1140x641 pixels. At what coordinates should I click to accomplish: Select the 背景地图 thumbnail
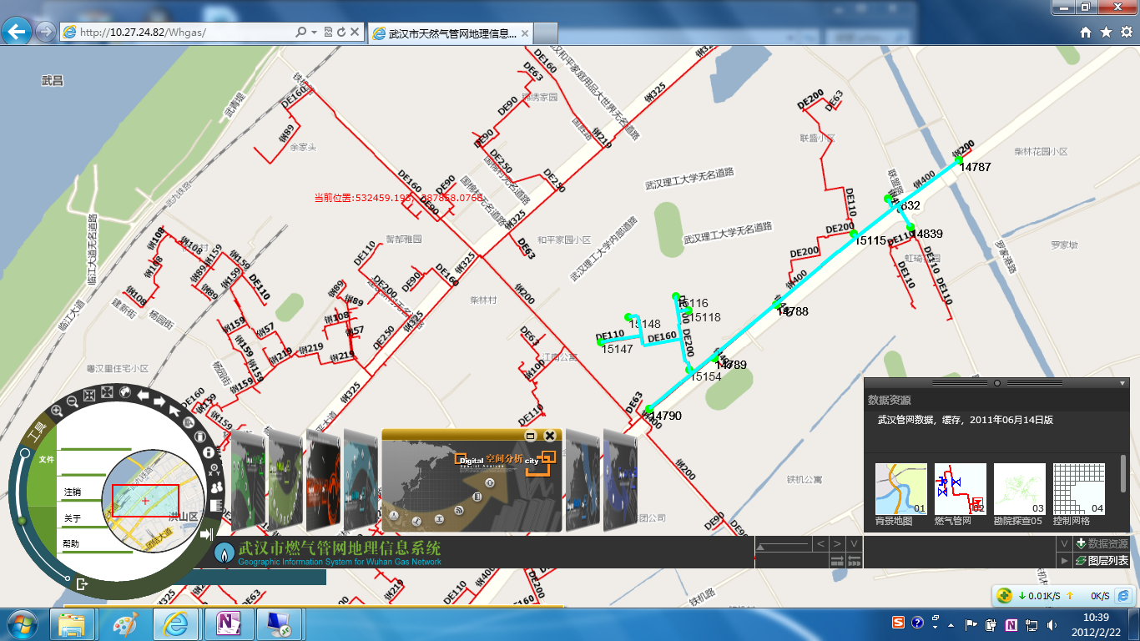point(900,489)
